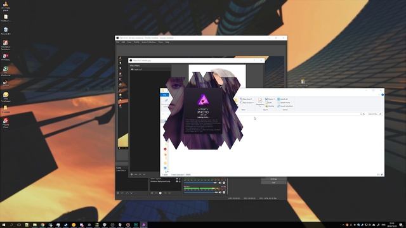Move scene down in OBS Scenes panel
Image resolution: width=406 pixels, height=228 pixels.
[131, 193]
